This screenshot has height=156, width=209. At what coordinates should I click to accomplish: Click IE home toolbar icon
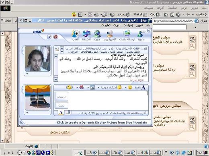166,14
